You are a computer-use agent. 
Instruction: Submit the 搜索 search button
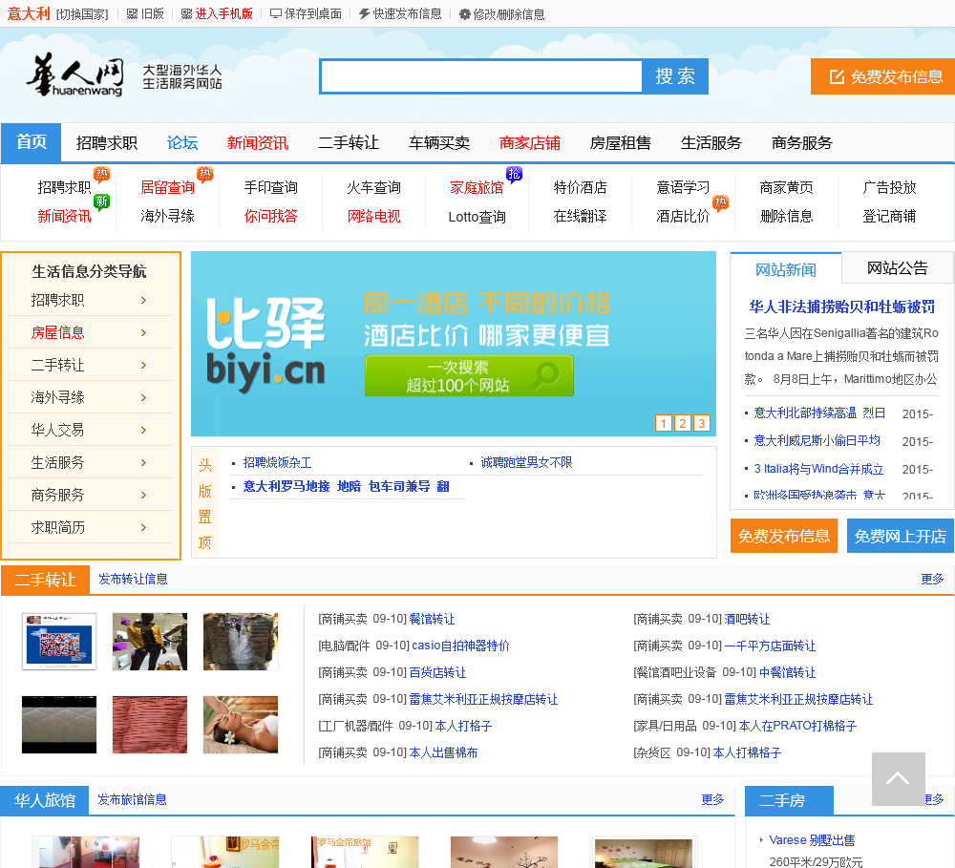click(x=675, y=76)
